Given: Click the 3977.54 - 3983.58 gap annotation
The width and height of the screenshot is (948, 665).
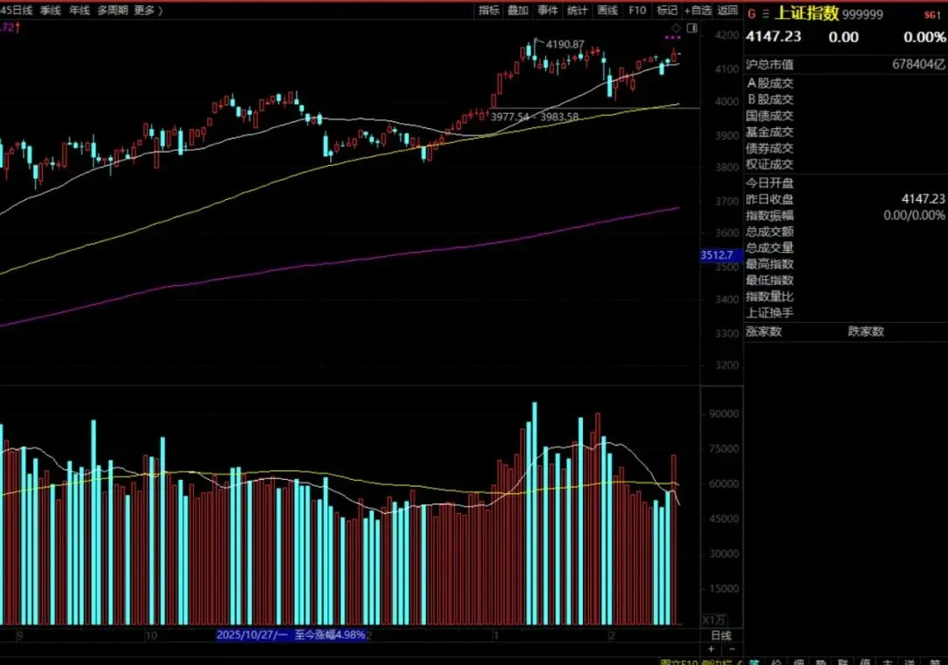Looking at the screenshot, I should point(535,117).
